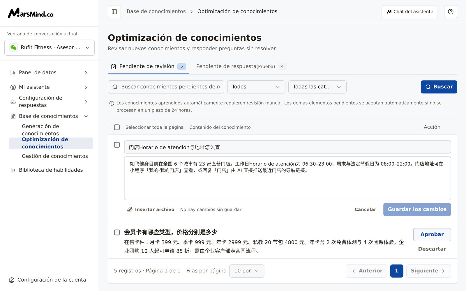Image resolution: width=466 pixels, height=291 pixels.
Task: Collapse the Base de conocimientos chevron
Action: coord(86,116)
